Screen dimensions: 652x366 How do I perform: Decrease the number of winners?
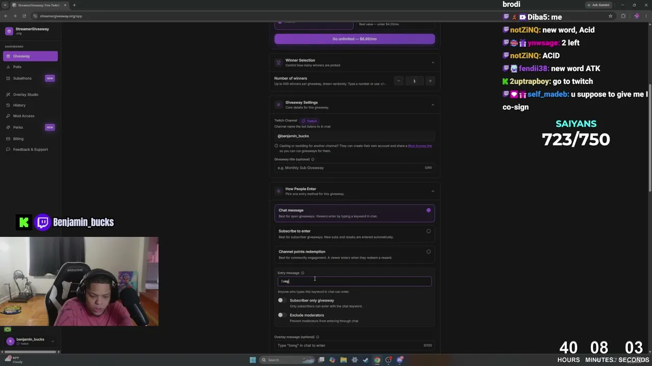[399, 81]
